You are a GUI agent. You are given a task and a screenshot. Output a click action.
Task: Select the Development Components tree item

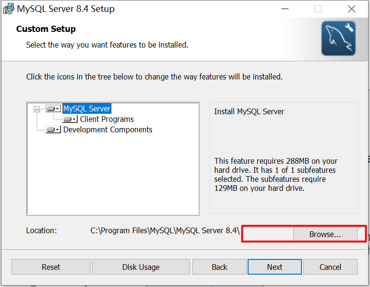tap(108, 130)
